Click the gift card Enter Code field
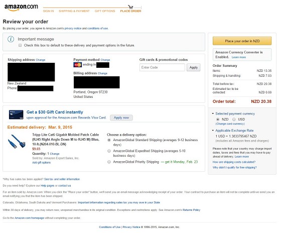 pos(162,67)
